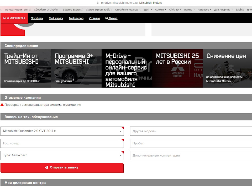Expand the Civic 4D bookmark folder
This screenshot has width=252, height=187.
175,9
